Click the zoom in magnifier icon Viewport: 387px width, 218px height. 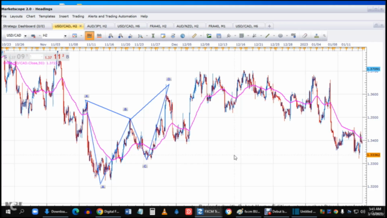pos(111,36)
